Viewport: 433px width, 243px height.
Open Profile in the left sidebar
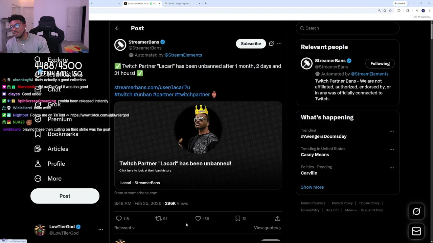(56, 164)
